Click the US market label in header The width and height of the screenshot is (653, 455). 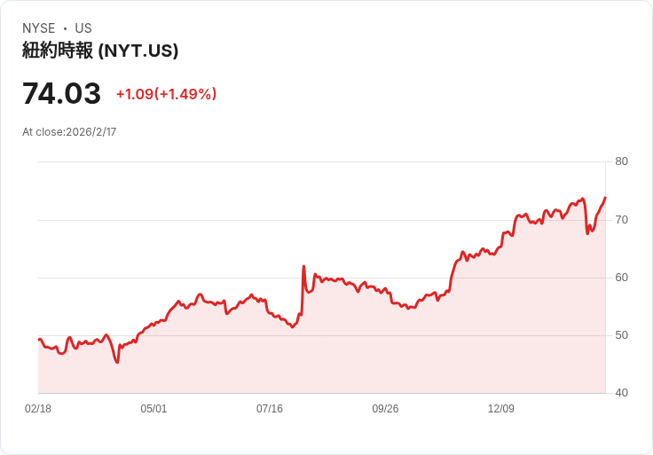coord(83,28)
